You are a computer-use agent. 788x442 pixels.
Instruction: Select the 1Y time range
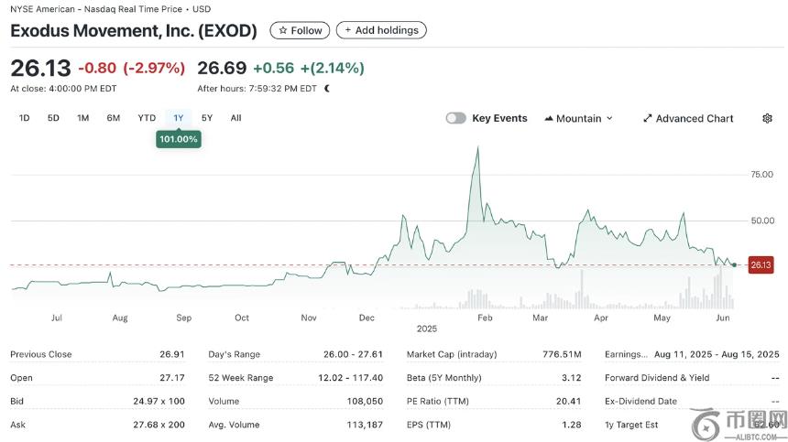[179, 118]
